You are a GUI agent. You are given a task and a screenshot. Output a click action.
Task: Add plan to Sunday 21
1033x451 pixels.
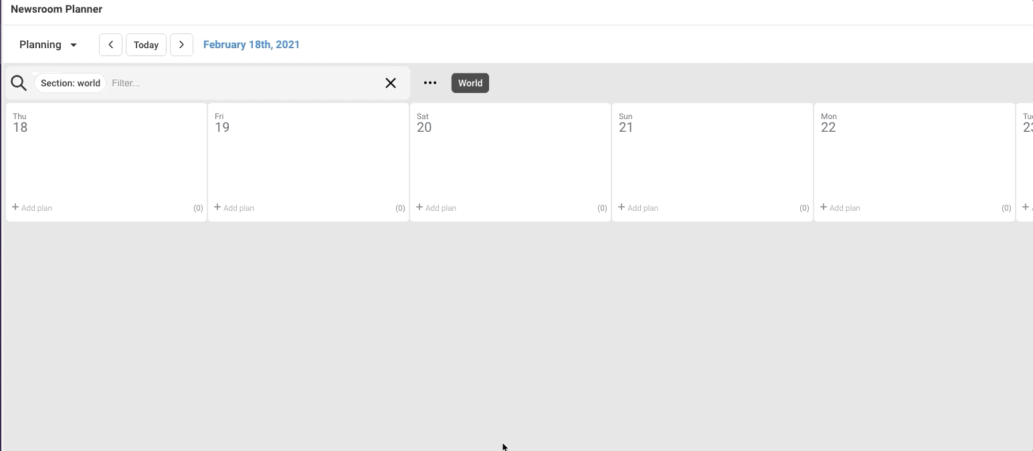(x=638, y=208)
